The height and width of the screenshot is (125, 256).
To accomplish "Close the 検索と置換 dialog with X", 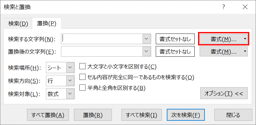I will (245, 7).
